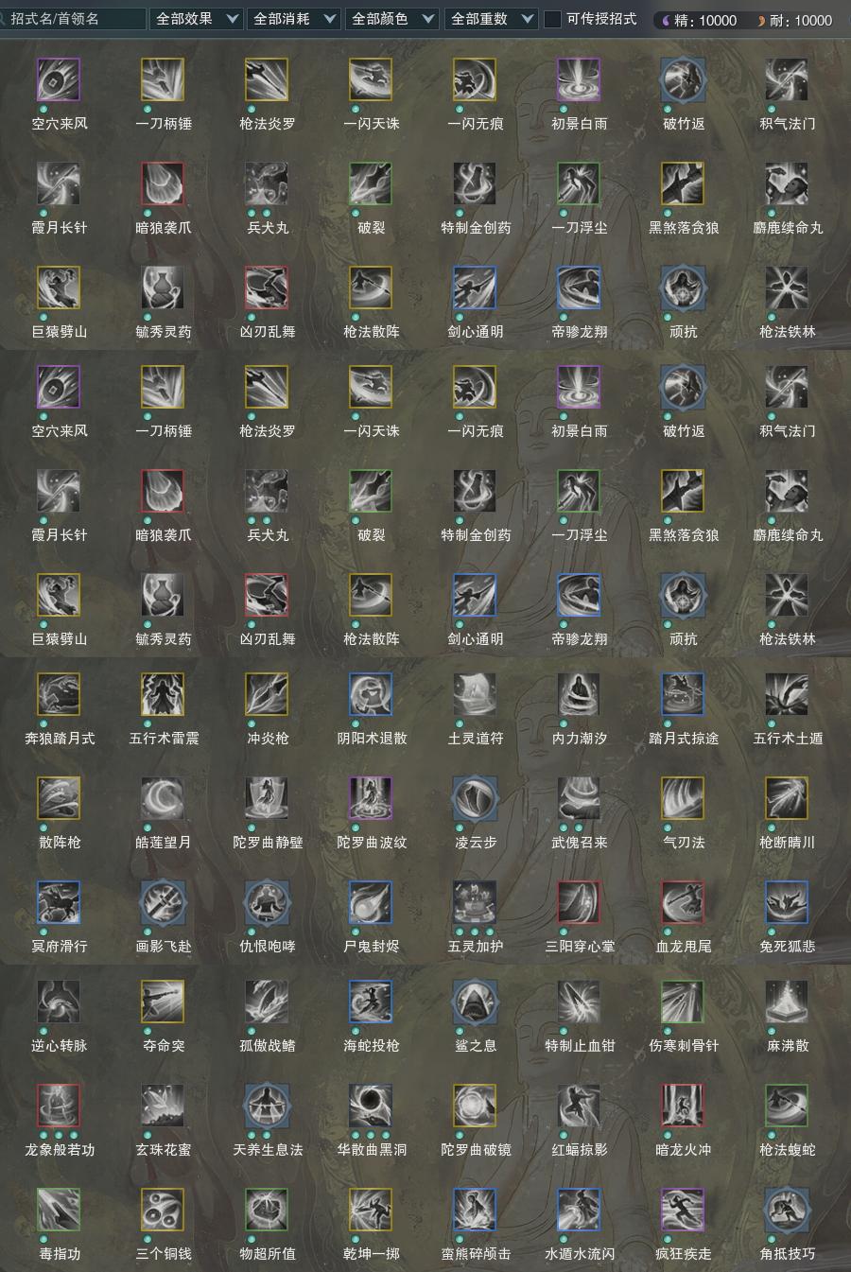
Task: Click the 伤寒刺骨针 skill icon
Action: coord(683,1002)
